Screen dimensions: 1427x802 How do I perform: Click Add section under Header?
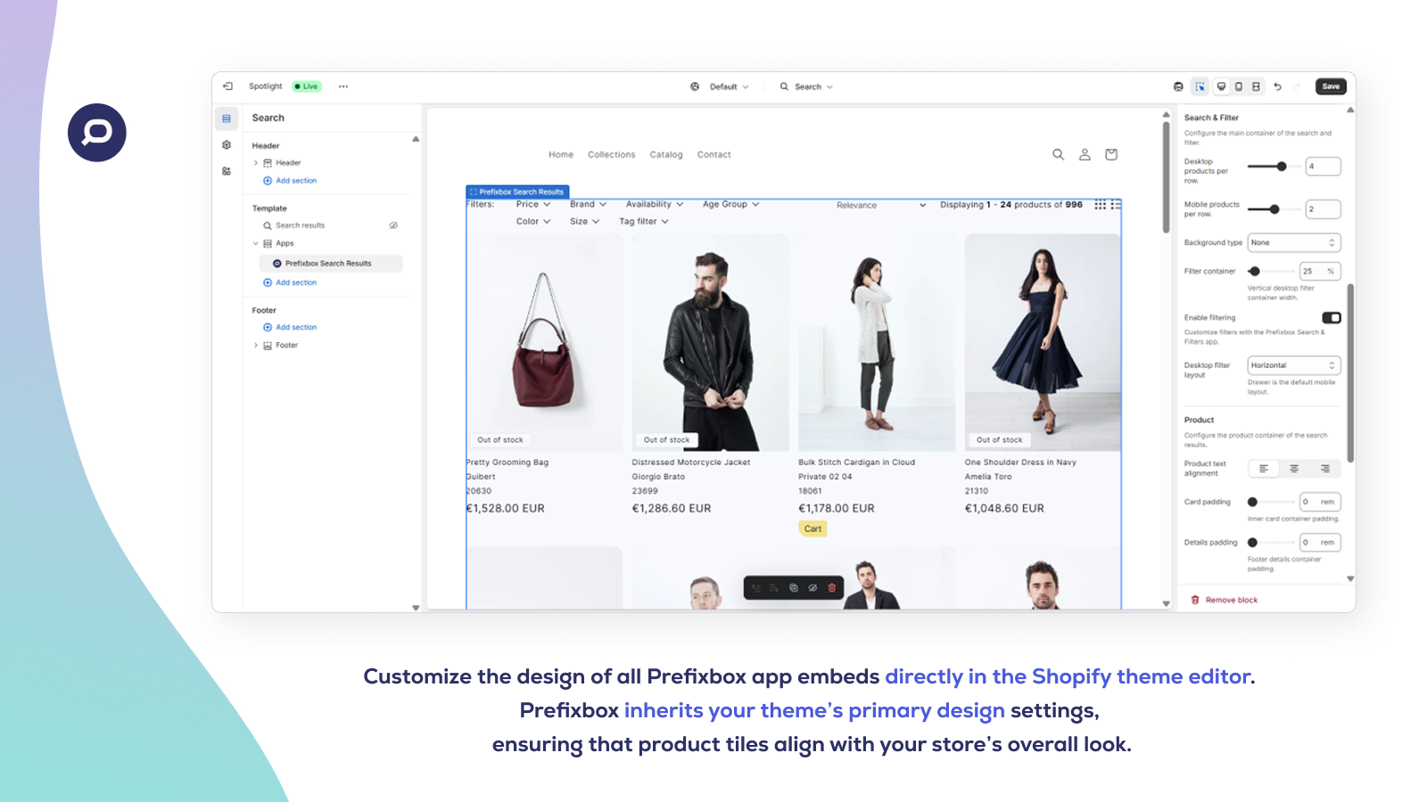tap(290, 181)
